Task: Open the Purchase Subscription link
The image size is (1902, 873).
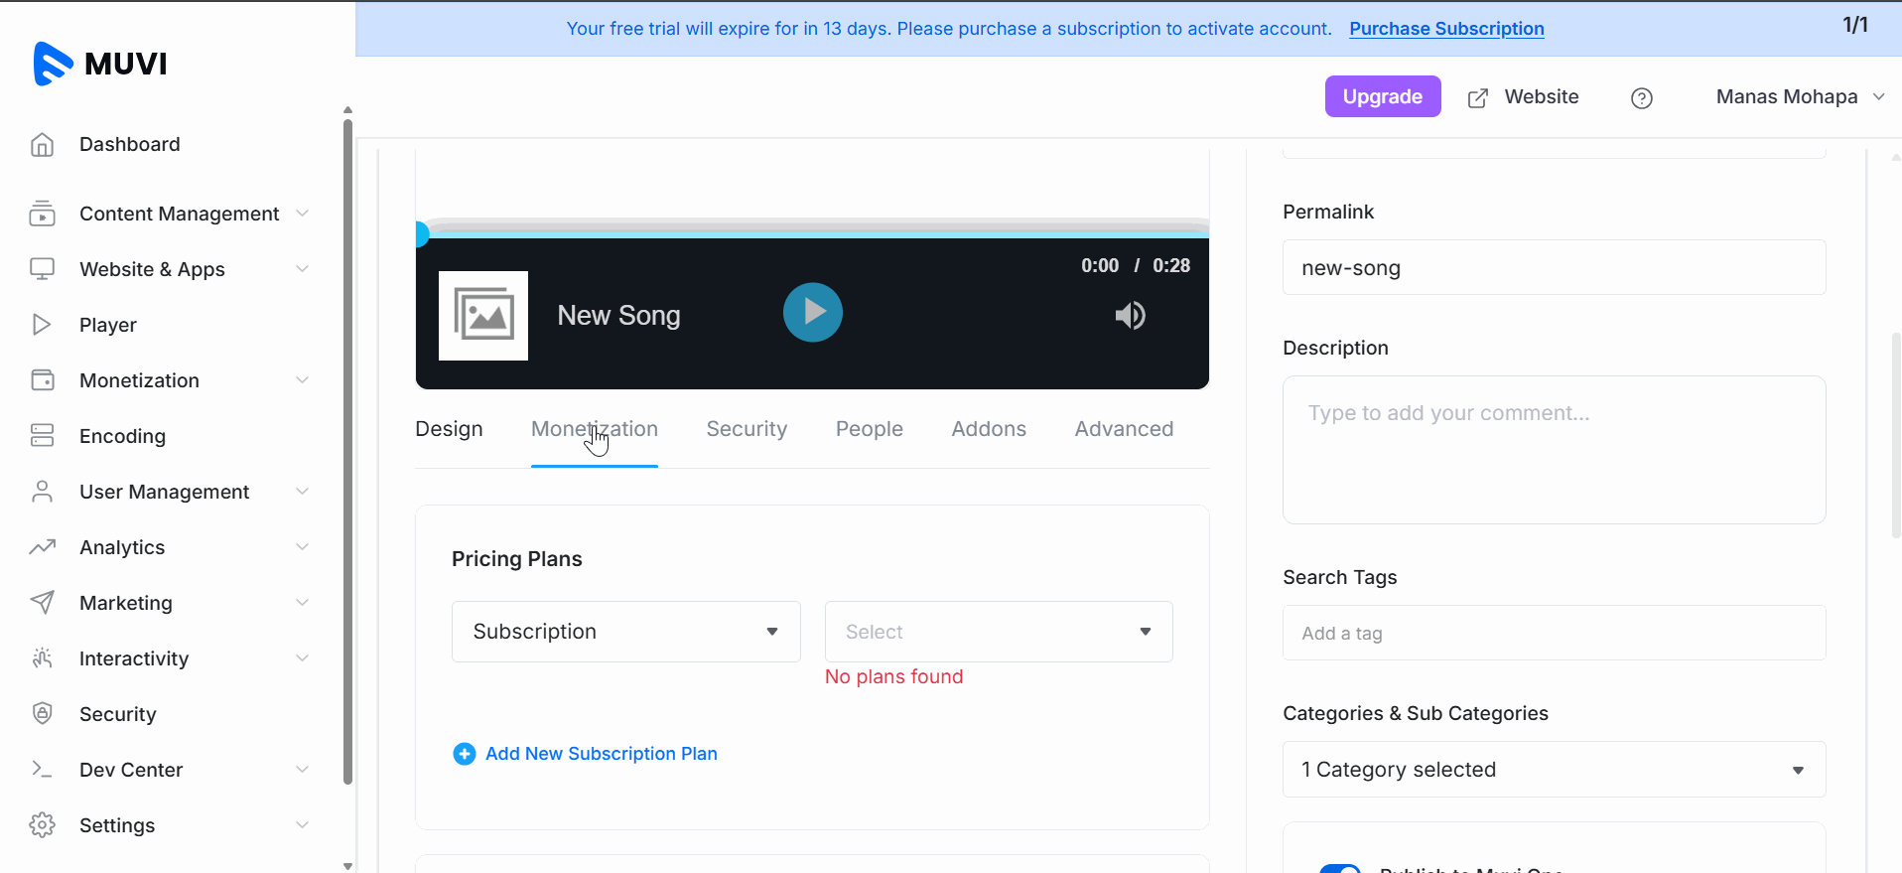Action: tap(1445, 29)
